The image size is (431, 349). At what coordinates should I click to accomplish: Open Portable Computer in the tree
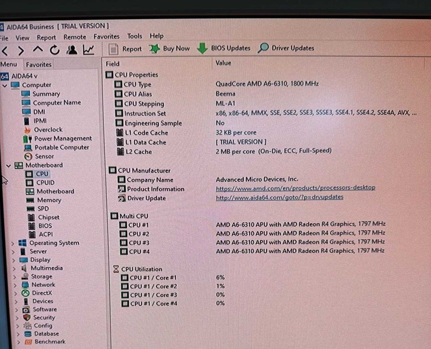click(57, 147)
